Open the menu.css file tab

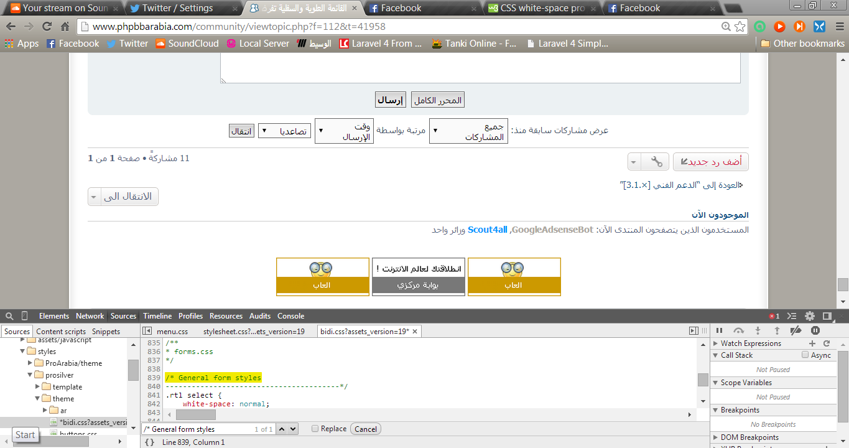[x=172, y=332]
